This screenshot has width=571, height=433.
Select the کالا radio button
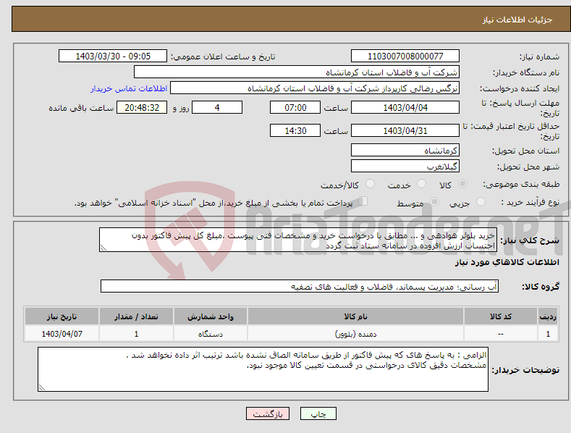pyautogui.click(x=462, y=184)
